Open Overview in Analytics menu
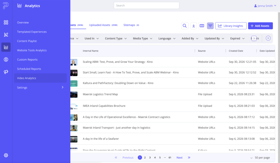The width and height of the screenshot is (280, 163). (23, 22)
